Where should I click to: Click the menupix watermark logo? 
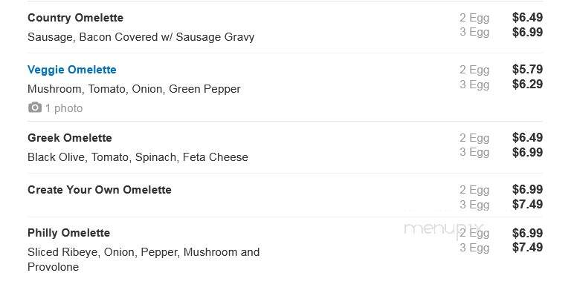443,230
